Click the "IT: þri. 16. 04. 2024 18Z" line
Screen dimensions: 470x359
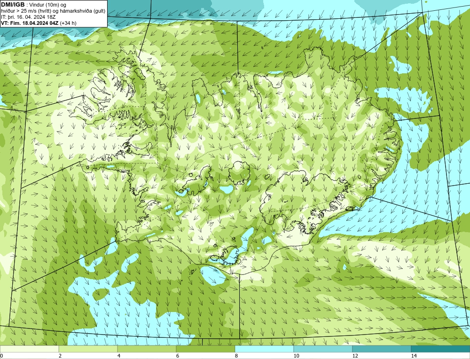pos(28,17)
